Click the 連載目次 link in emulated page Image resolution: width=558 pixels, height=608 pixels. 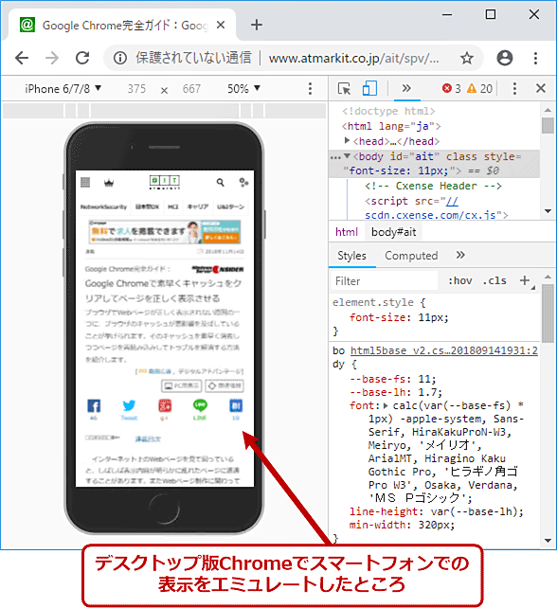coord(148,438)
